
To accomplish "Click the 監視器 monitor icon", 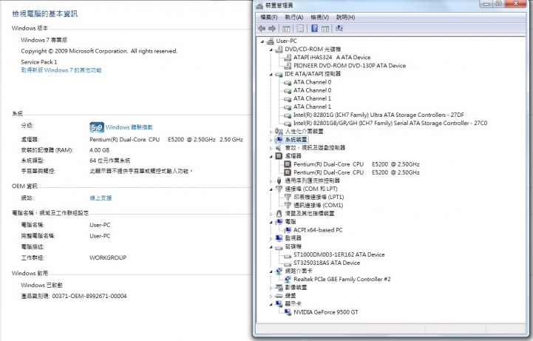I will [x=279, y=238].
